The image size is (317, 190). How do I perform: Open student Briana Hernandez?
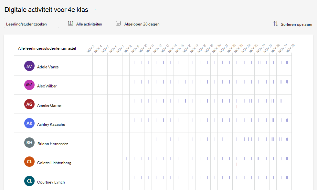pyautogui.click(x=53, y=144)
